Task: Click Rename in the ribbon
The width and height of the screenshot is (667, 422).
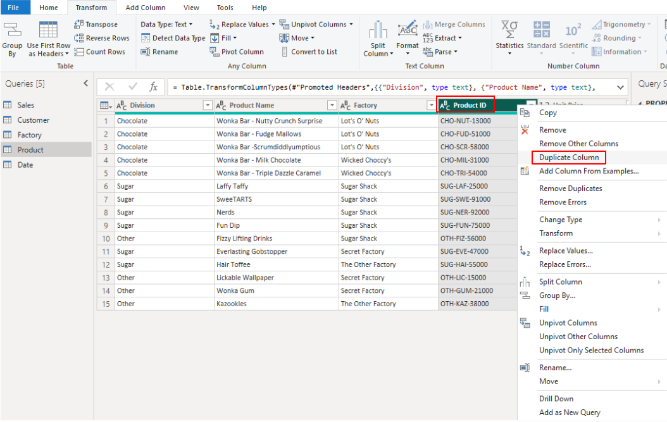Action: [159, 51]
